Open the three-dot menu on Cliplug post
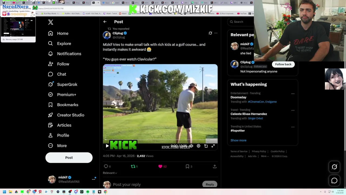The image size is (346, 195). (216, 33)
